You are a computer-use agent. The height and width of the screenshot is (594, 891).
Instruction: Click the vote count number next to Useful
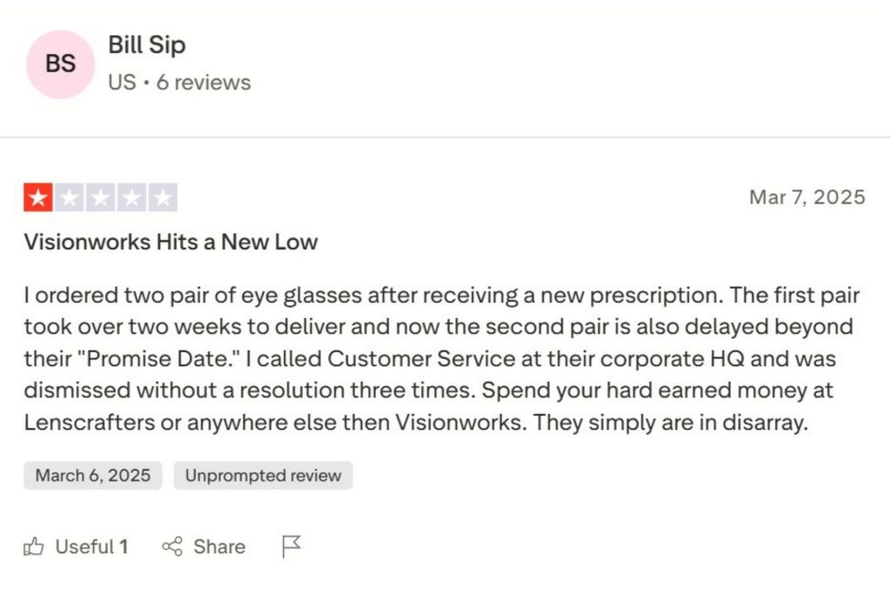pos(123,547)
